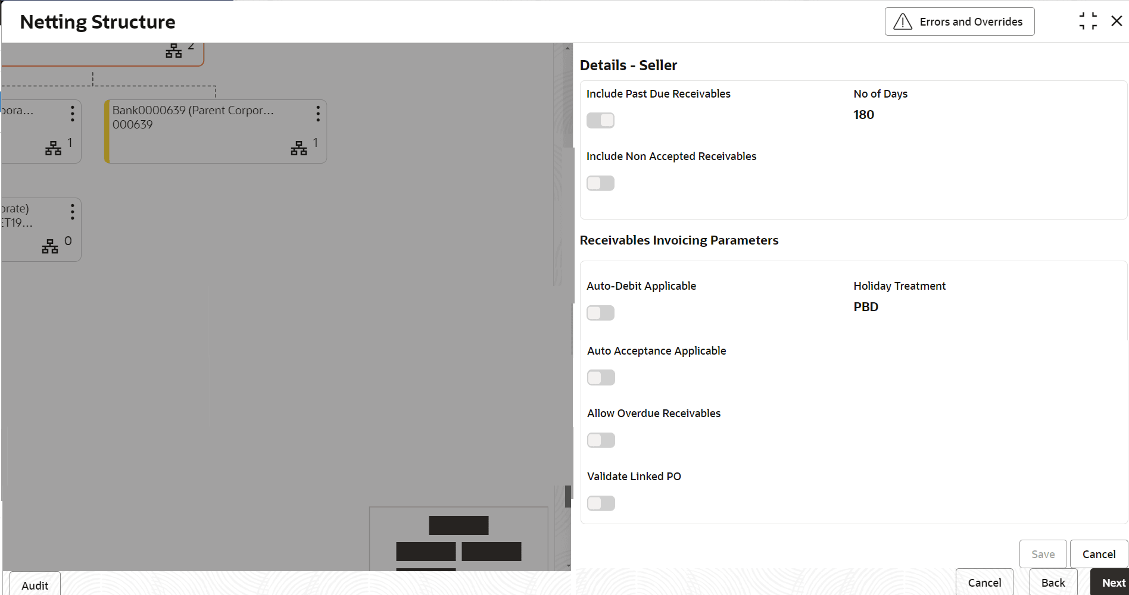The width and height of the screenshot is (1129, 595).
Task: Click the Save button
Action: pyautogui.click(x=1043, y=554)
